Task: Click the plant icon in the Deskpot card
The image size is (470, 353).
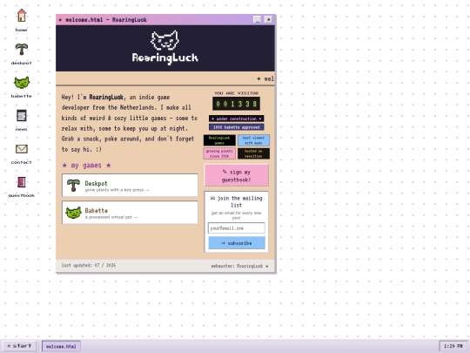Action: point(73,185)
